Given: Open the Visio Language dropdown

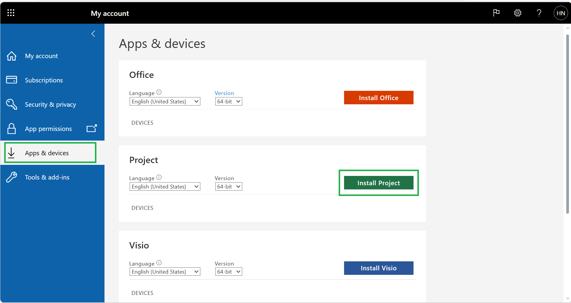Looking at the screenshot, I should coord(165,272).
